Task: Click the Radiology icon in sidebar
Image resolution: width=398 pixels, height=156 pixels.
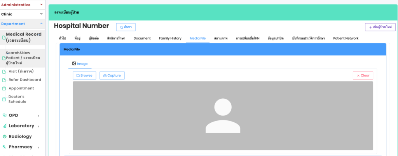Action: 4,137
